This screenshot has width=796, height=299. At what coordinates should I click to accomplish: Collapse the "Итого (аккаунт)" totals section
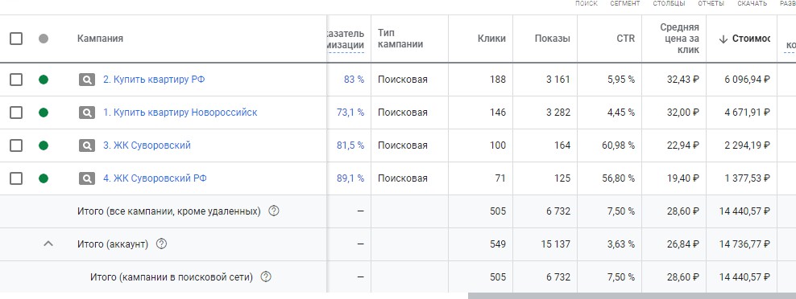click(48, 244)
